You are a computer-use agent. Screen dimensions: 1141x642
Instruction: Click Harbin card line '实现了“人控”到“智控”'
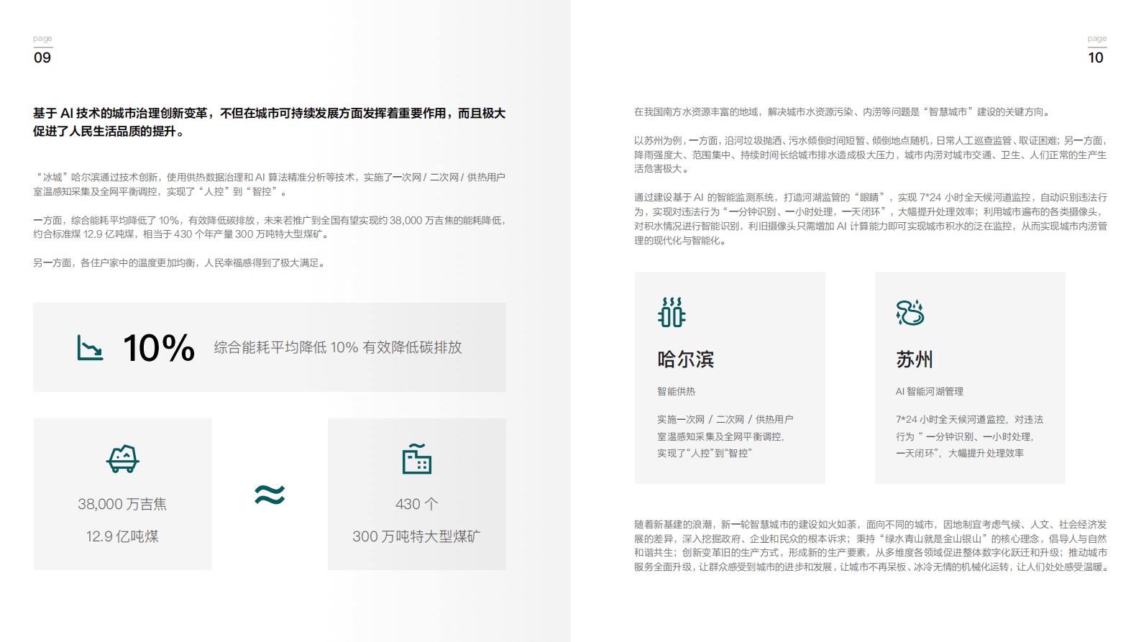(704, 453)
